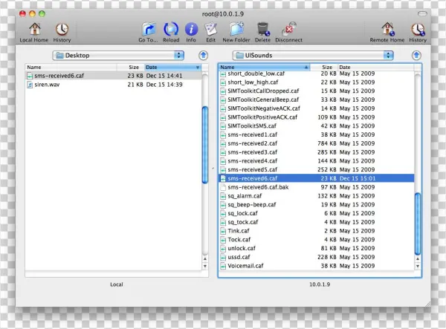Viewport: 446px width, 329px height.
Task: Go up one folder in local pane
Action: click(203, 55)
